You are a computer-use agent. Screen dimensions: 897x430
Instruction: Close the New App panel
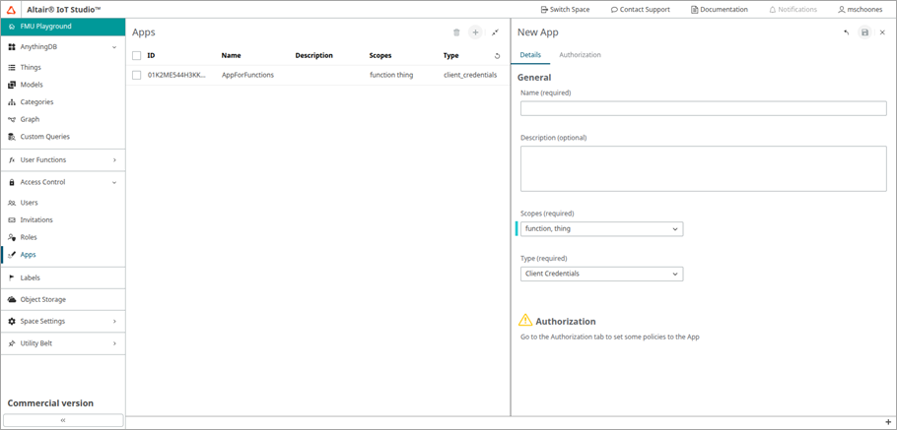click(882, 32)
